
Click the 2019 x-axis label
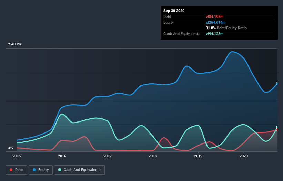pyautogui.click(x=198, y=156)
